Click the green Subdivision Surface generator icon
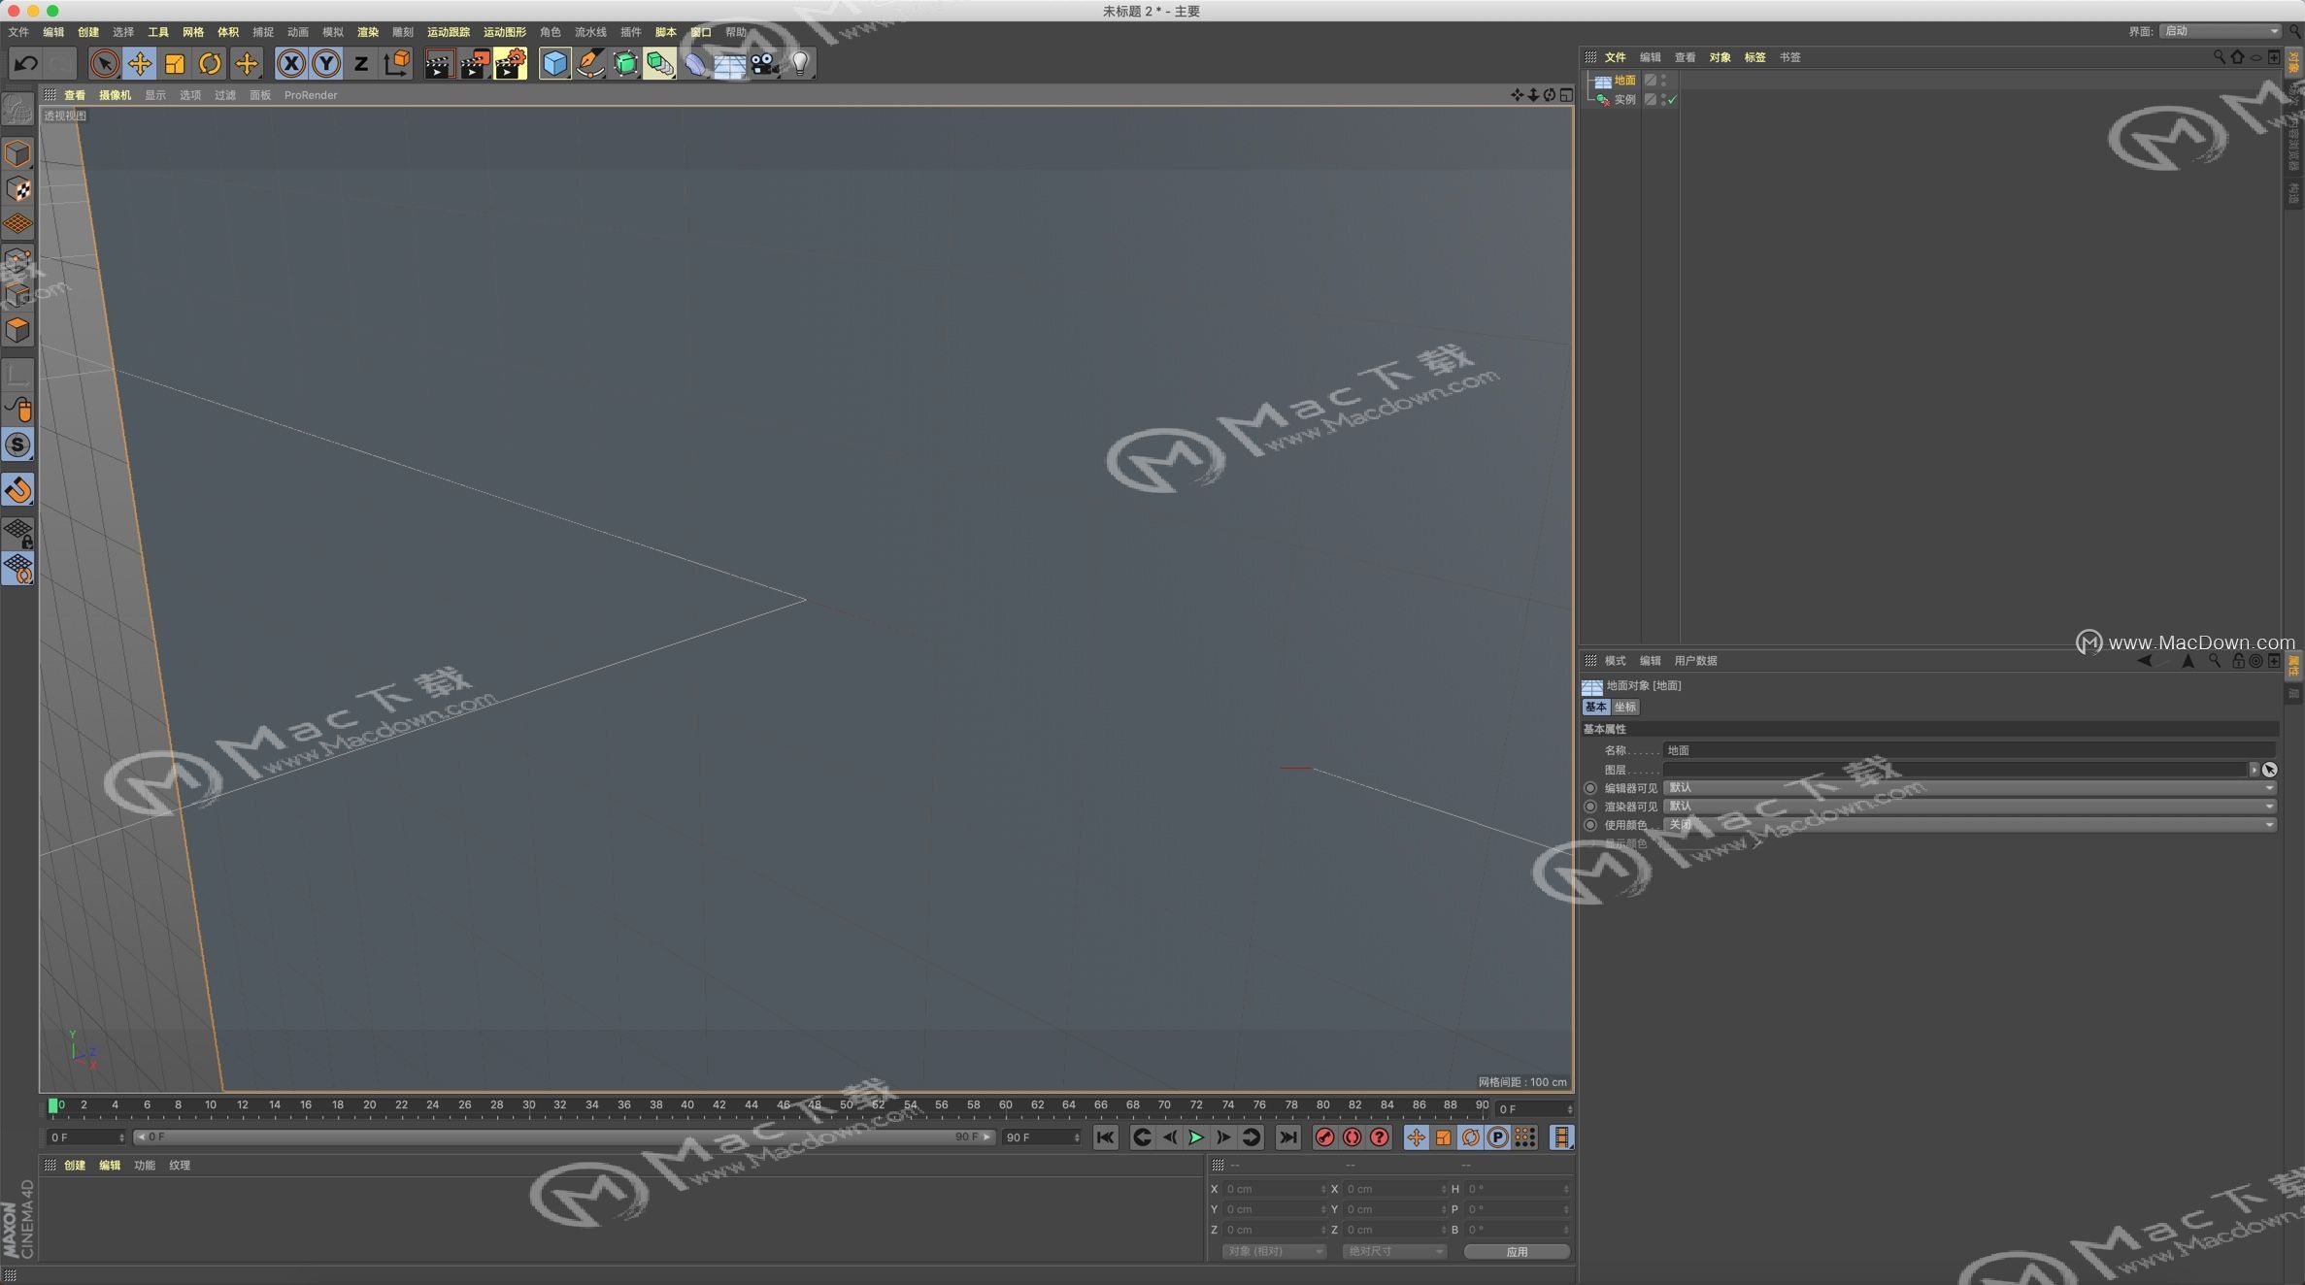Screen dimensions: 2305x1285 (625, 64)
